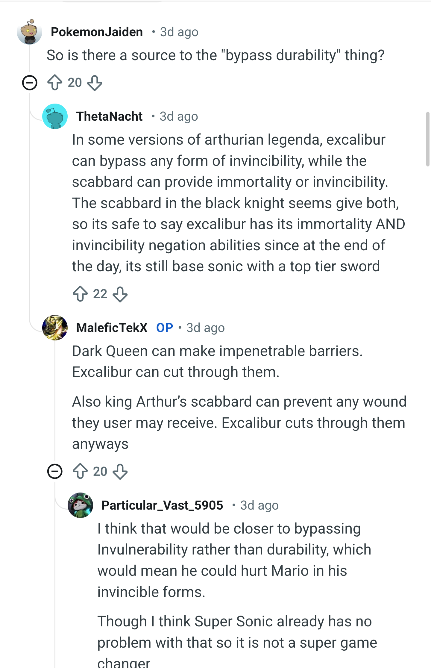Visit Particular_Vast_5905's profile via username

(162, 505)
